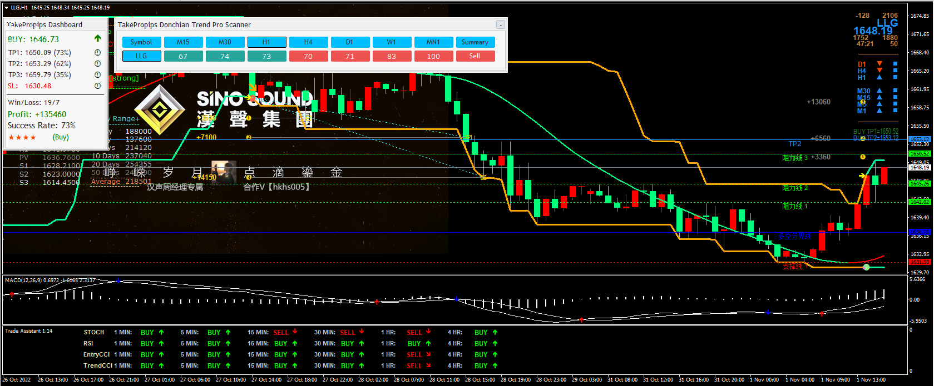Click the M15 blue up-arrow trend icon
Image resolution: width=934 pixels, height=386 pixels.
point(879,97)
